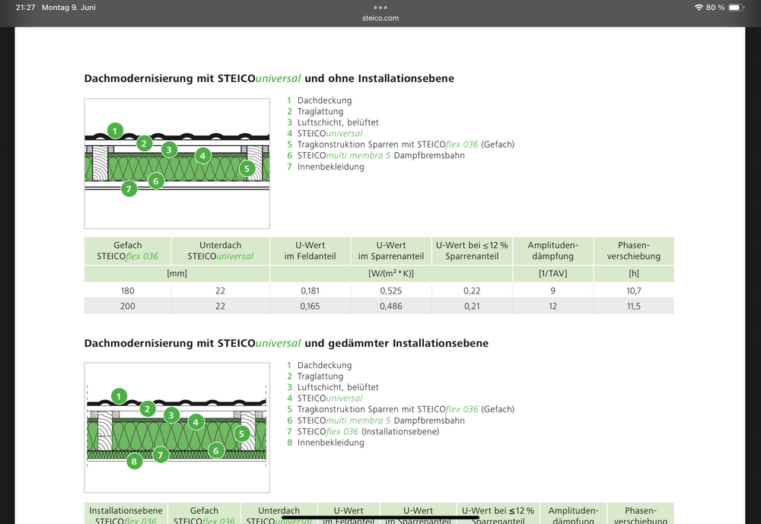Tap unit cell '[W/(m² * K)]'
Viewport: 761px width, 524px height.
pyautogui.click(x=391, y=273)
